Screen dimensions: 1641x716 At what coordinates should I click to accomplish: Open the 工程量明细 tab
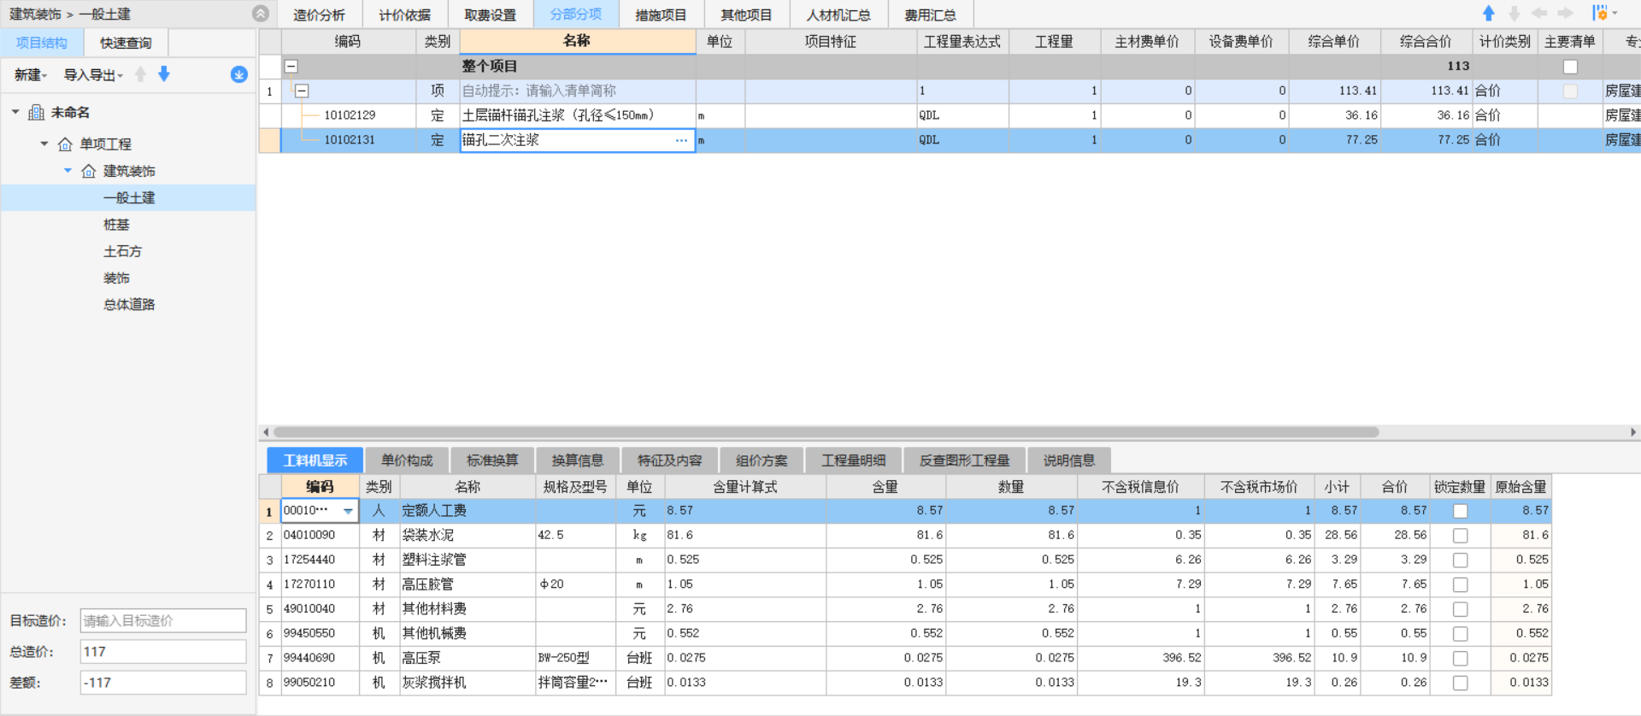pos(854,461)
